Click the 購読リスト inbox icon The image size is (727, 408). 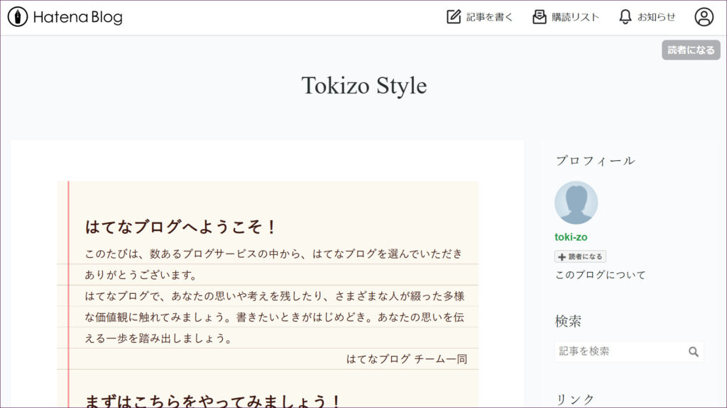(x=540, y=17)
